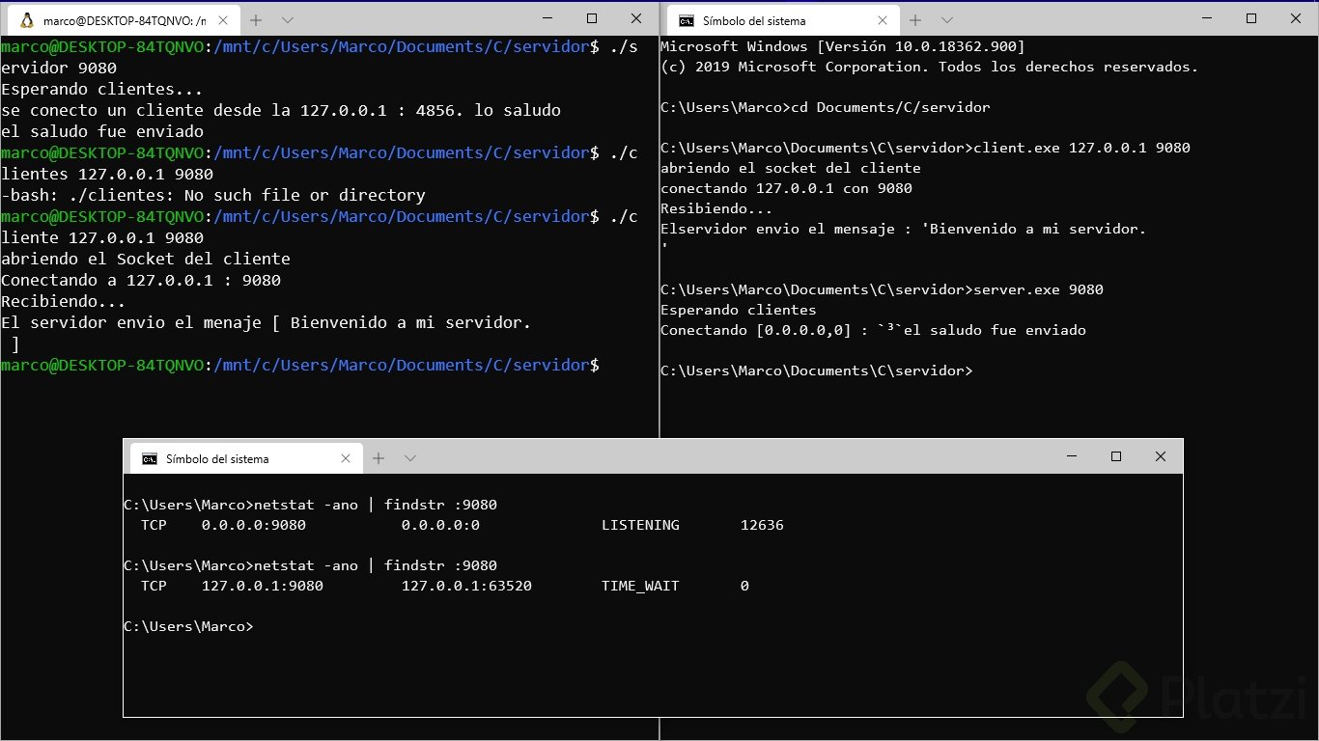This screenshot has width=1319, height=741.
Task: Click the '(c) 2019 Microsoft Corporation' copyright line
Action: (929, 67)
